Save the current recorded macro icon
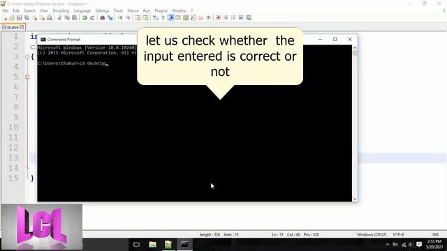Screen dimensions: 447x251 coord(249,18)
